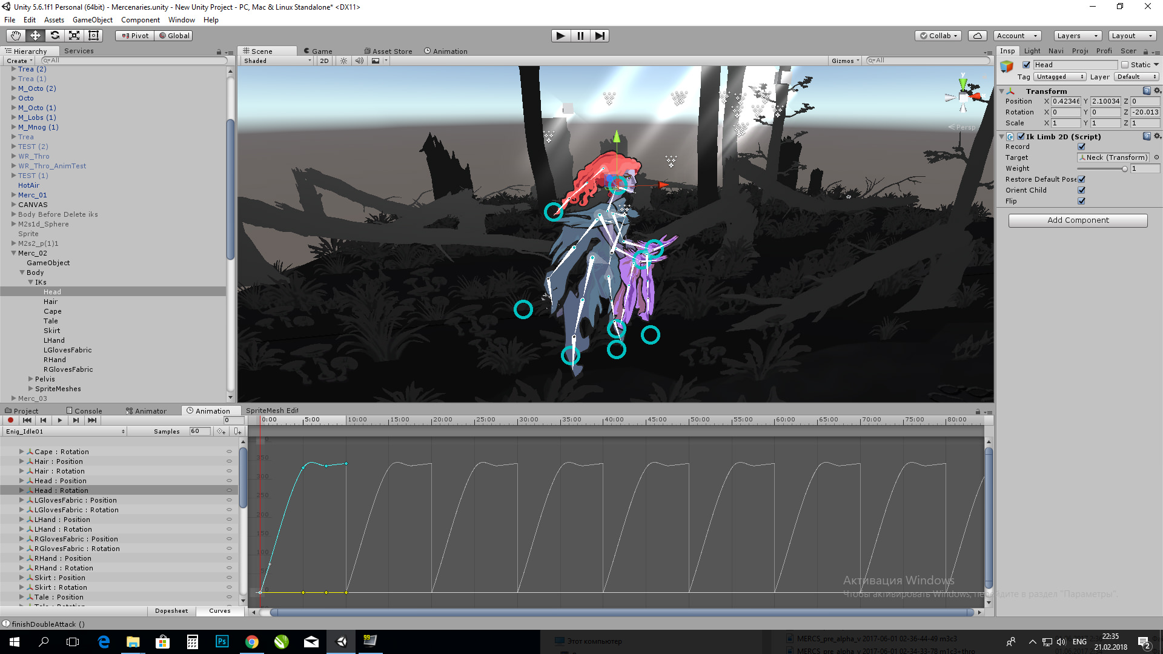This screenshot has height=654, width=1163.
Task: Toggle scene lighting in Scene view toolbar
Action: click(x=343, y=61)
